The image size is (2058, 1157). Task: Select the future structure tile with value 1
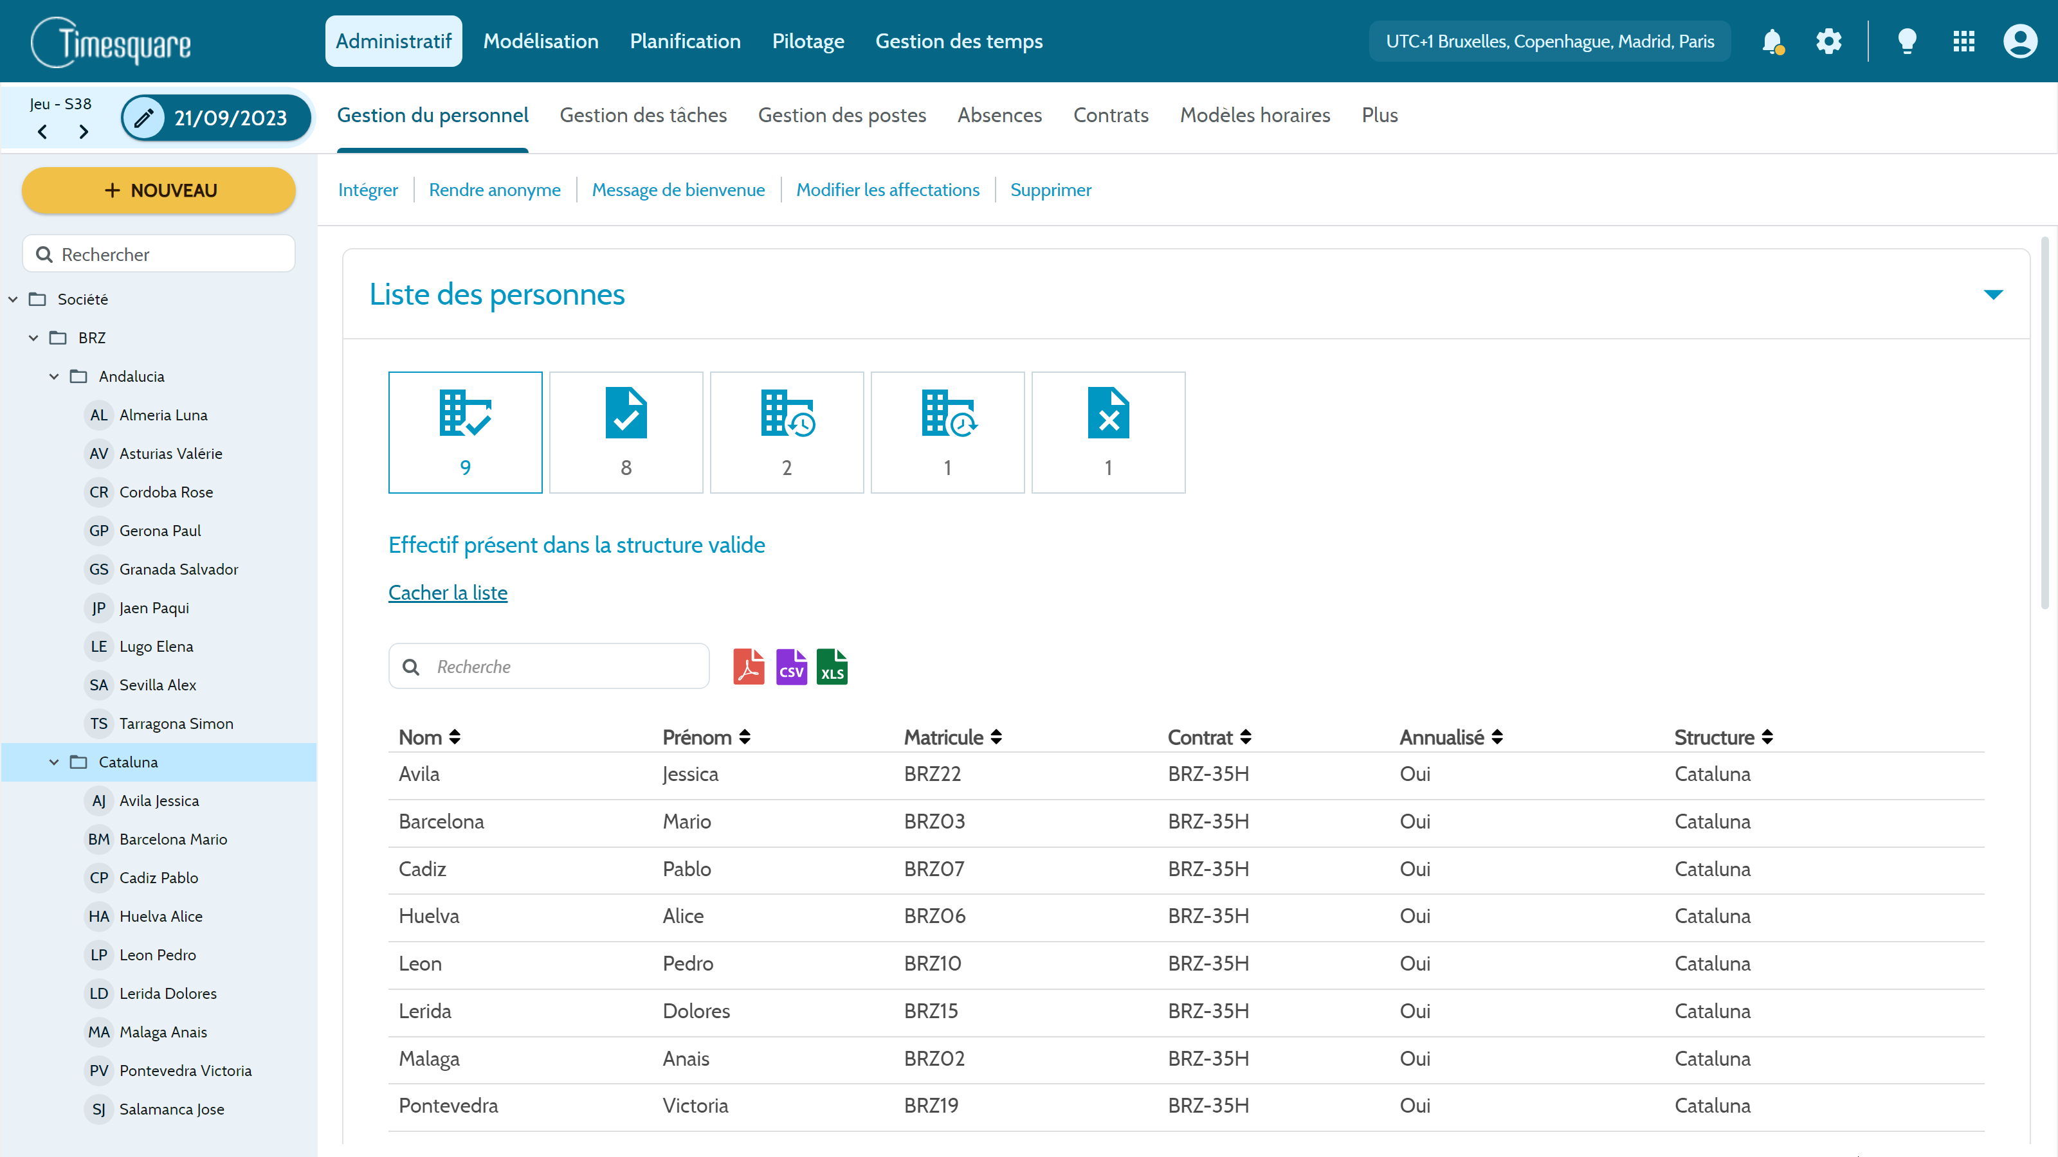pyautogui.click(x=947, y=432)
